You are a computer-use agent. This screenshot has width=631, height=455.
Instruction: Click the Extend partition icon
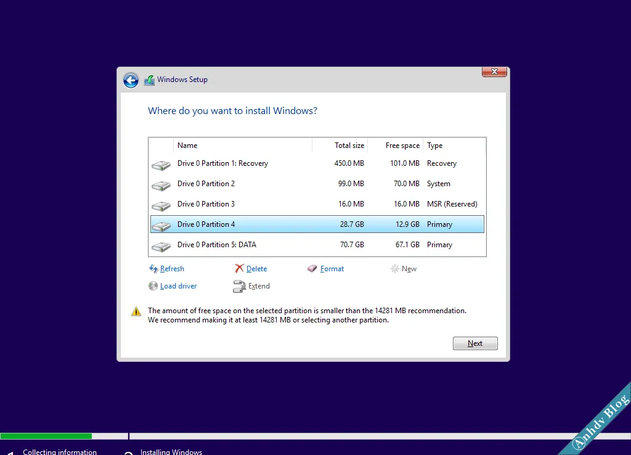tap(240, 286)
